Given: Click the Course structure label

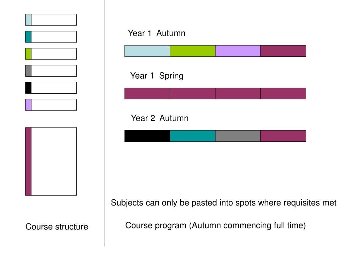Looking at the screenshot, I should pos(57,226).
